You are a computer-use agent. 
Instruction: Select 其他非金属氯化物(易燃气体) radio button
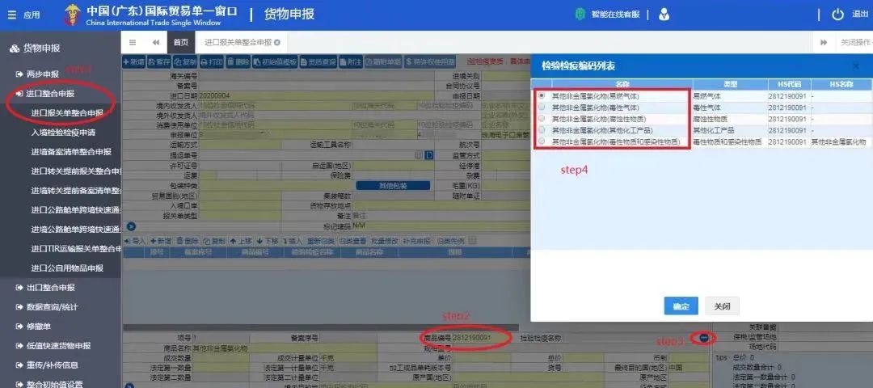click(x=542, y=96)
